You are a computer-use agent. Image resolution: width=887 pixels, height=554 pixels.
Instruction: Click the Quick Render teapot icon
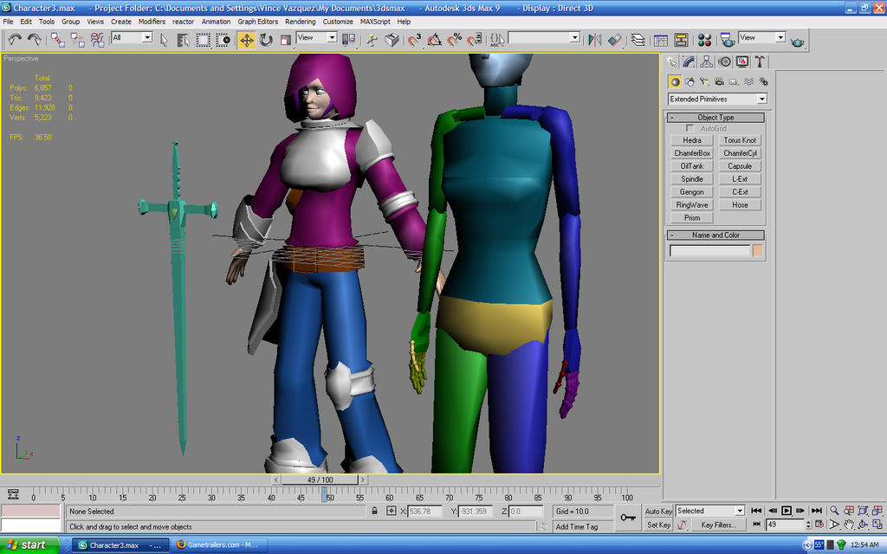point(797,41)
